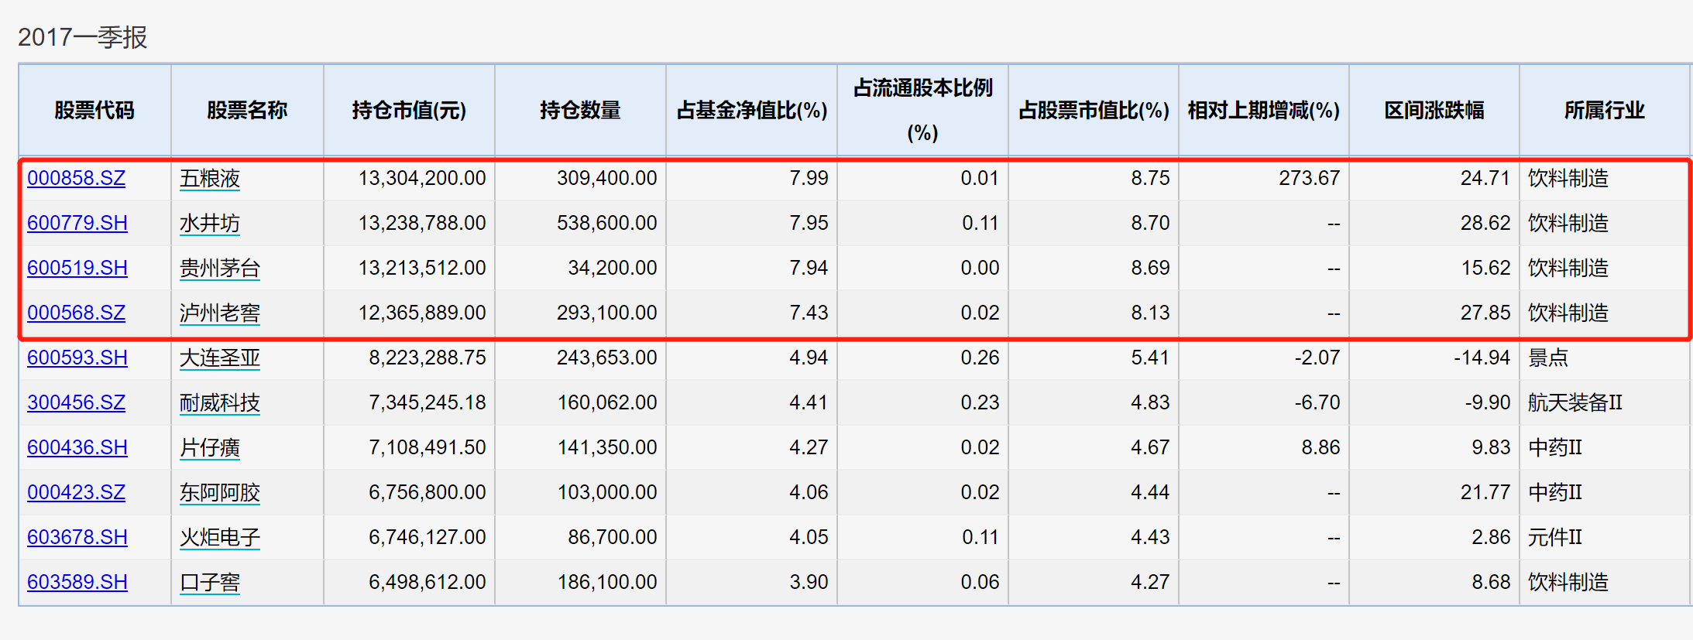The width and height of the screenshot is (1693, 640).
Task: Click the 东阿阿胶 stock name
Action: point(220,493)
